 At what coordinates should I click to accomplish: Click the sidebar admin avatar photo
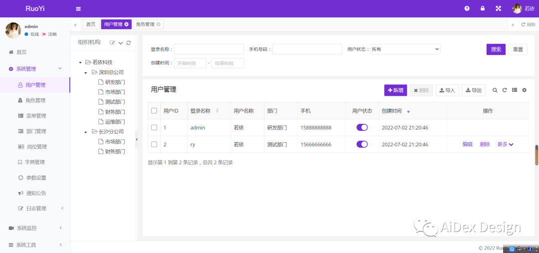tap(13, 30)
